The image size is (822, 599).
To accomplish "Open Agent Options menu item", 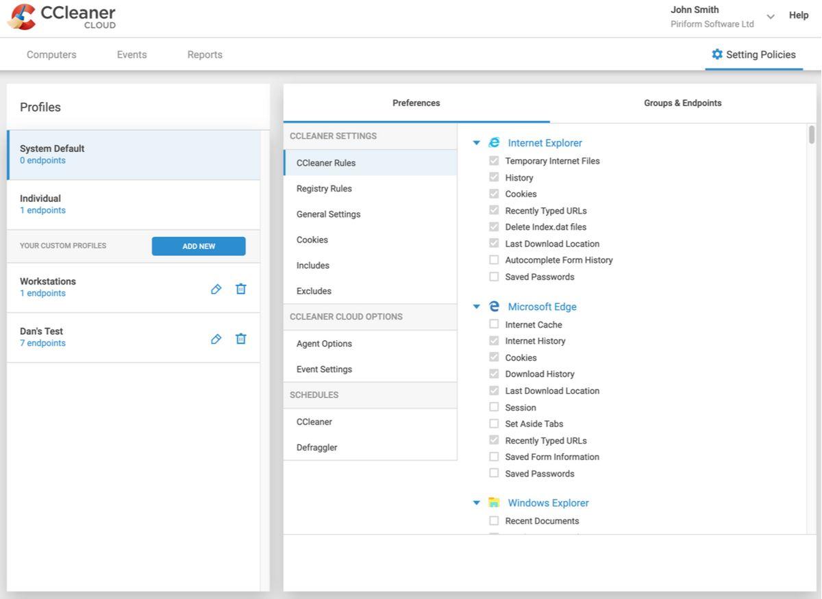I will click(370, 344).
